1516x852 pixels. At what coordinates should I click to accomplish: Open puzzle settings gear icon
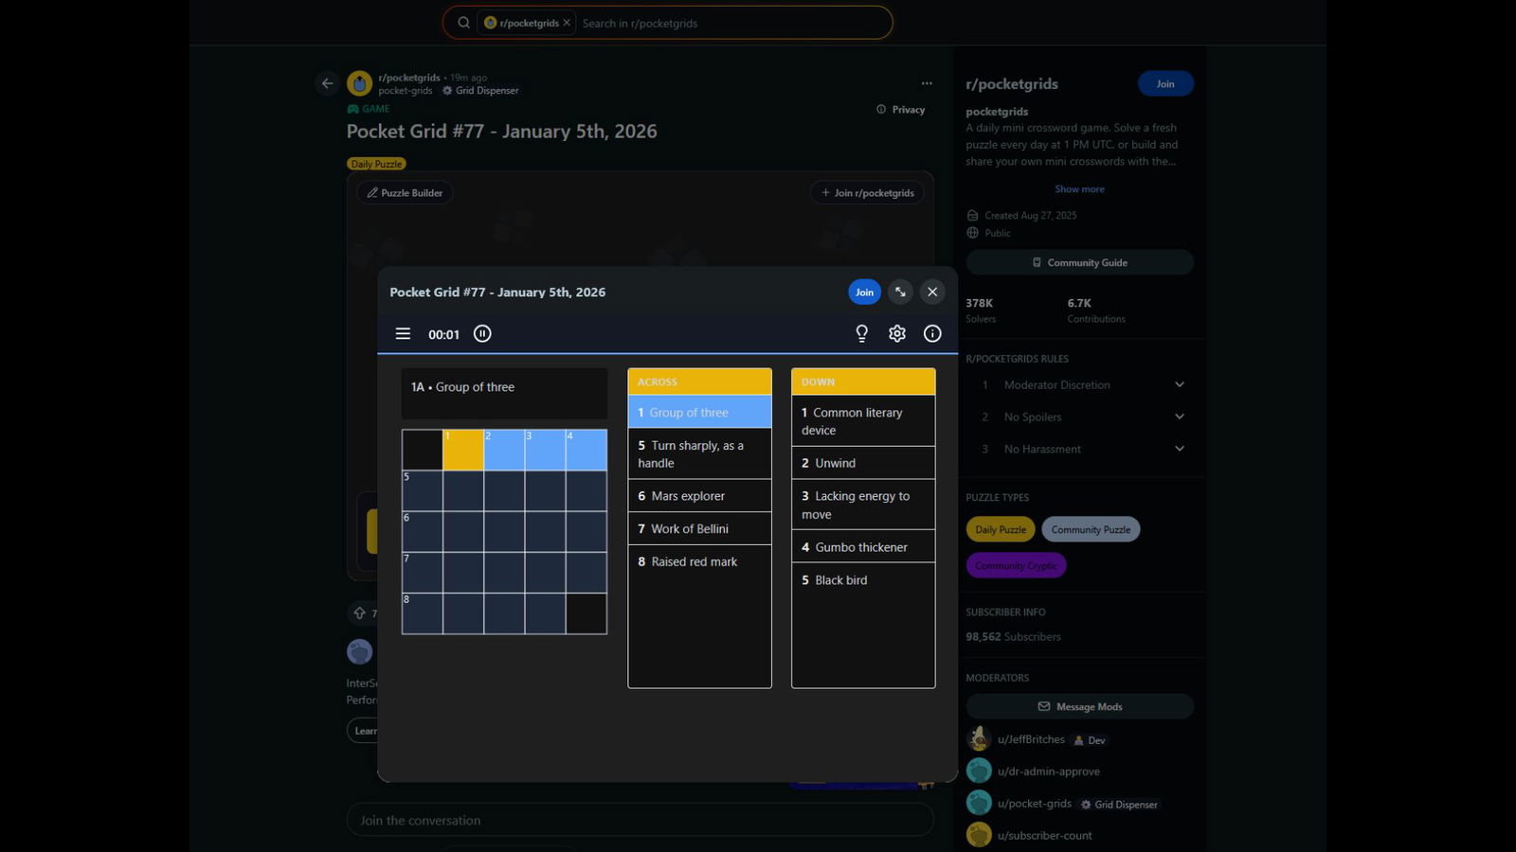(897, 333)
